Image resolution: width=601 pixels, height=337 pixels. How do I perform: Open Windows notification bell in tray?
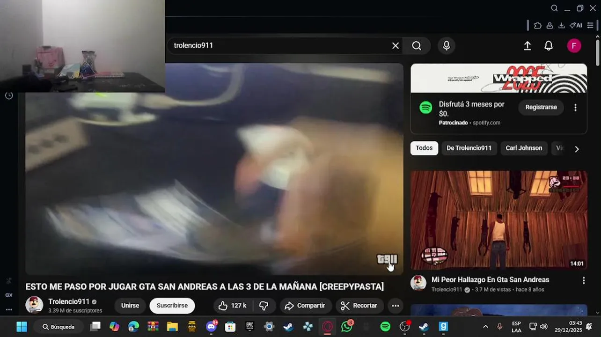[589, 327]
